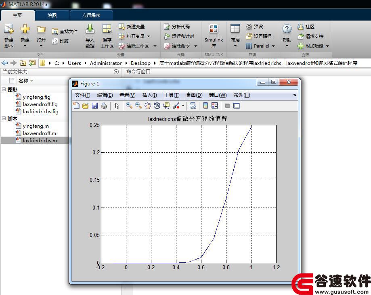Select the file laxwendroff.m
Screen dimensions: 371x295
40,133
